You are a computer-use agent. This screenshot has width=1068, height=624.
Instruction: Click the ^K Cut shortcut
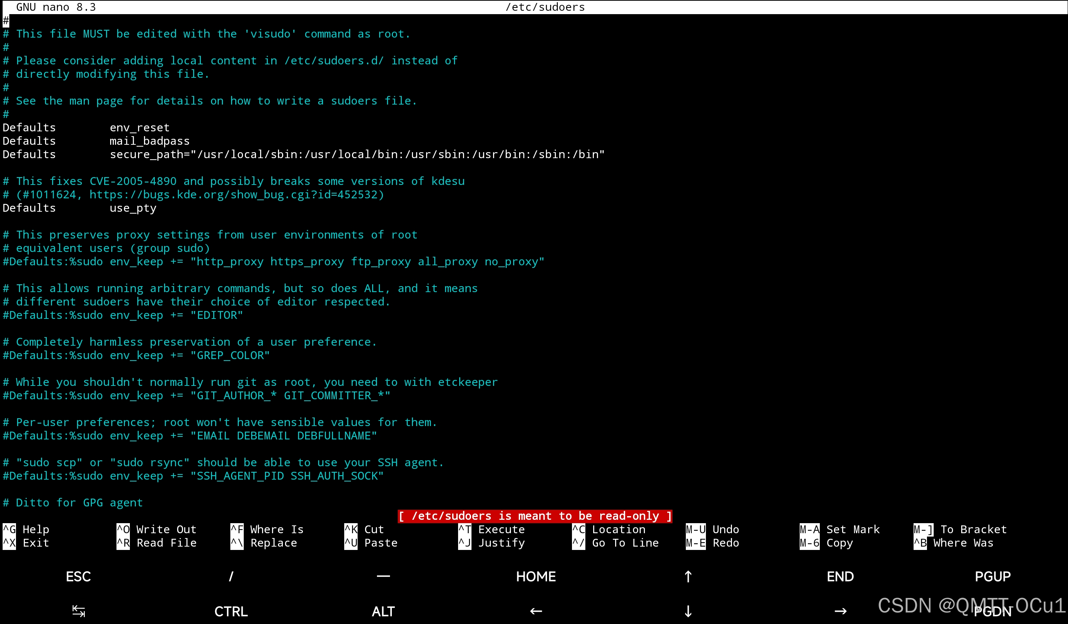[x=364, y=529]
